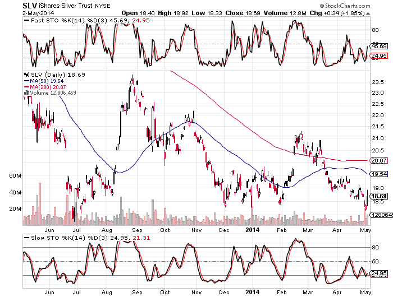This screenshot has height=297, width=393.
Task: Click the Aug label under the volume bars
Action: [x=107, y=230]
